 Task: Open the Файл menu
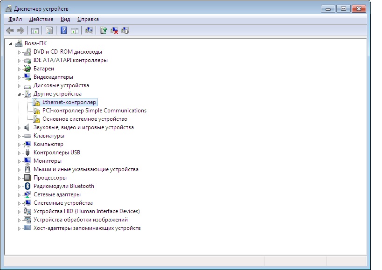click(15, 19)
